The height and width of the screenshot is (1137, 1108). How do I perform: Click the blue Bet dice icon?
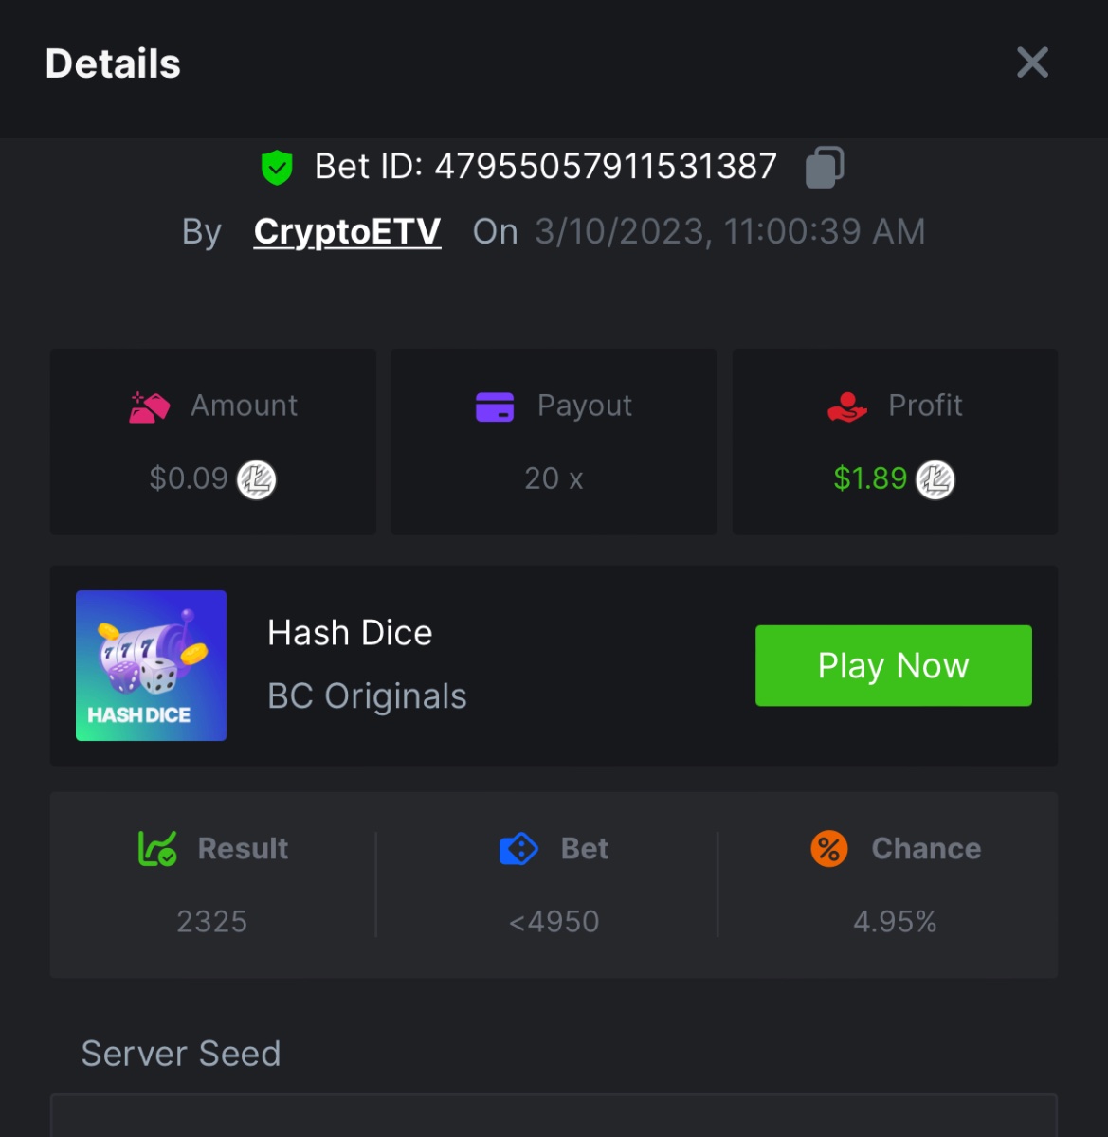pyautogui.click(x=518, y=849)
